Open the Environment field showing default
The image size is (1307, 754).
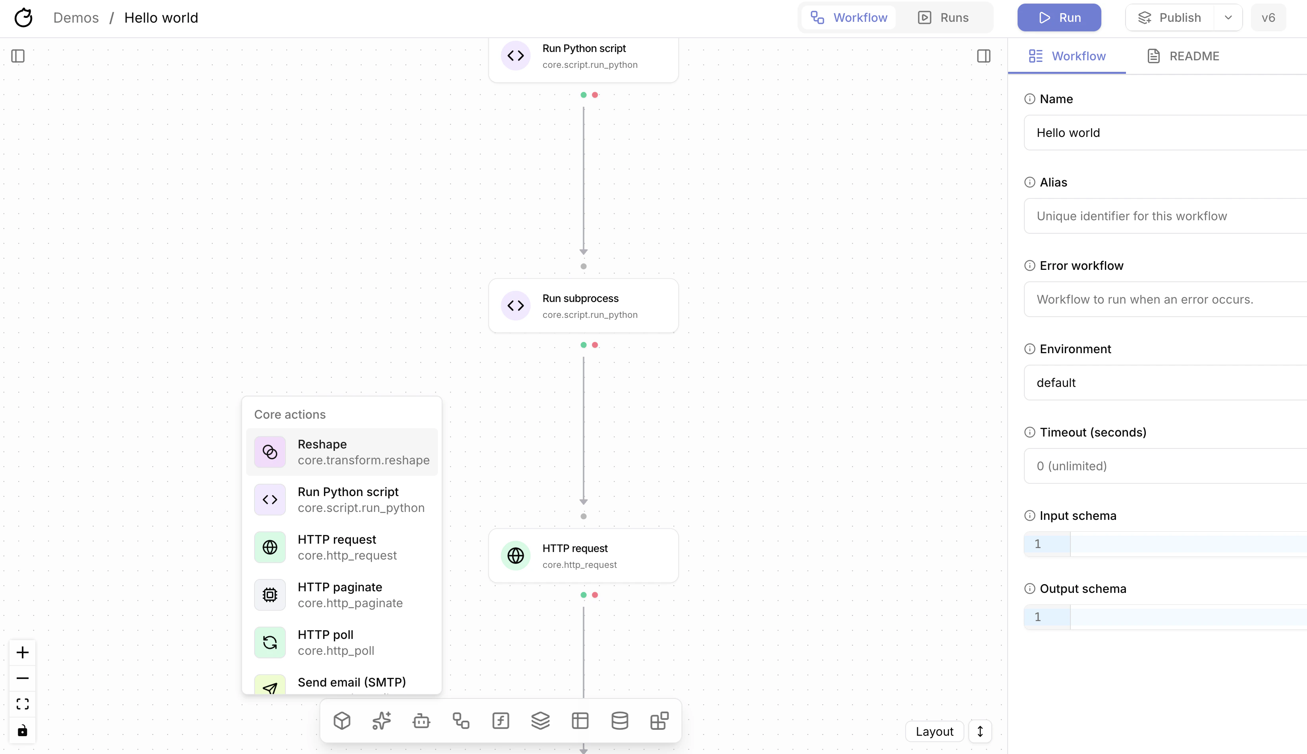click(x=1166, y=383)
